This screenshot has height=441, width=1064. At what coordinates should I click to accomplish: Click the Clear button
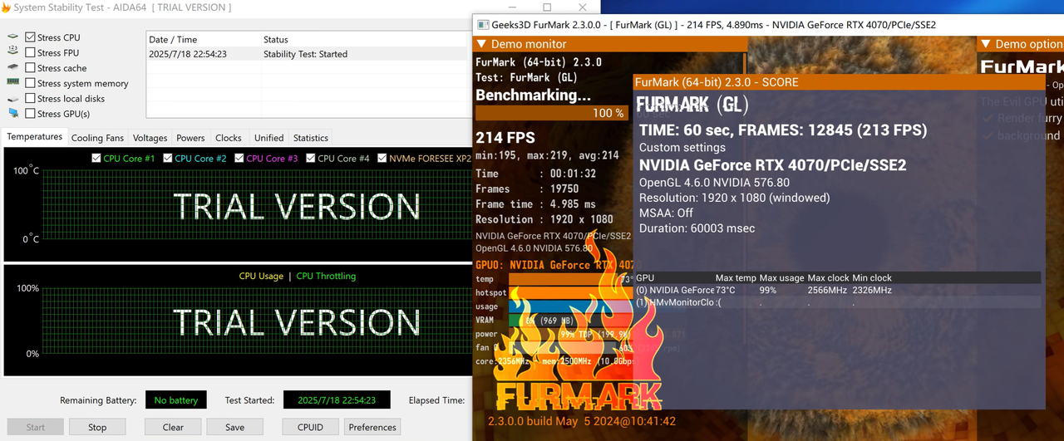(x=173, y=427)
